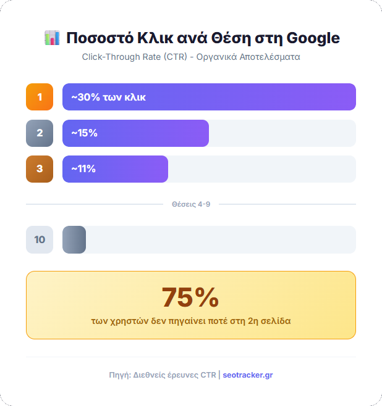Viewport: 382px width, 406px height.
Task: Open the seotracker.gr link
Action: point(248,375)
